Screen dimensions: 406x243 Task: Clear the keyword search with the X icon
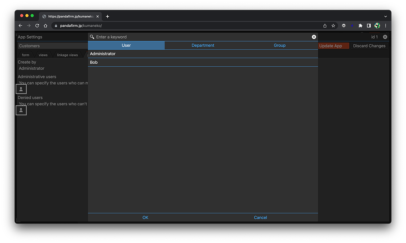(x=314, y=37)
